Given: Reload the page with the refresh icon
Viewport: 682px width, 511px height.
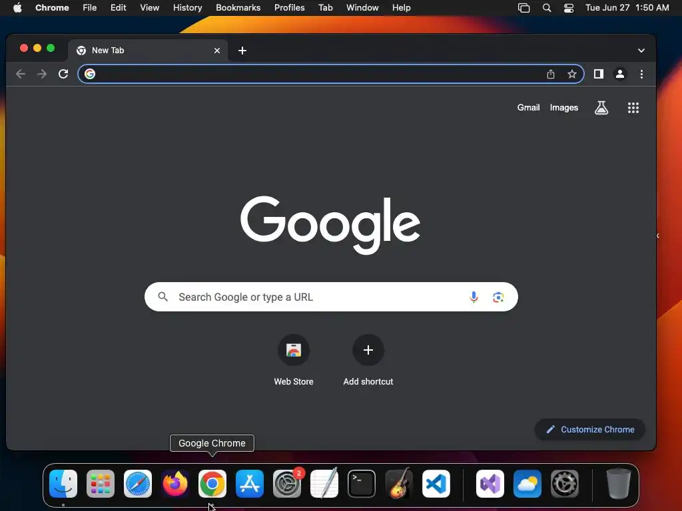Looking at the screenshot, I should (63, 74).
